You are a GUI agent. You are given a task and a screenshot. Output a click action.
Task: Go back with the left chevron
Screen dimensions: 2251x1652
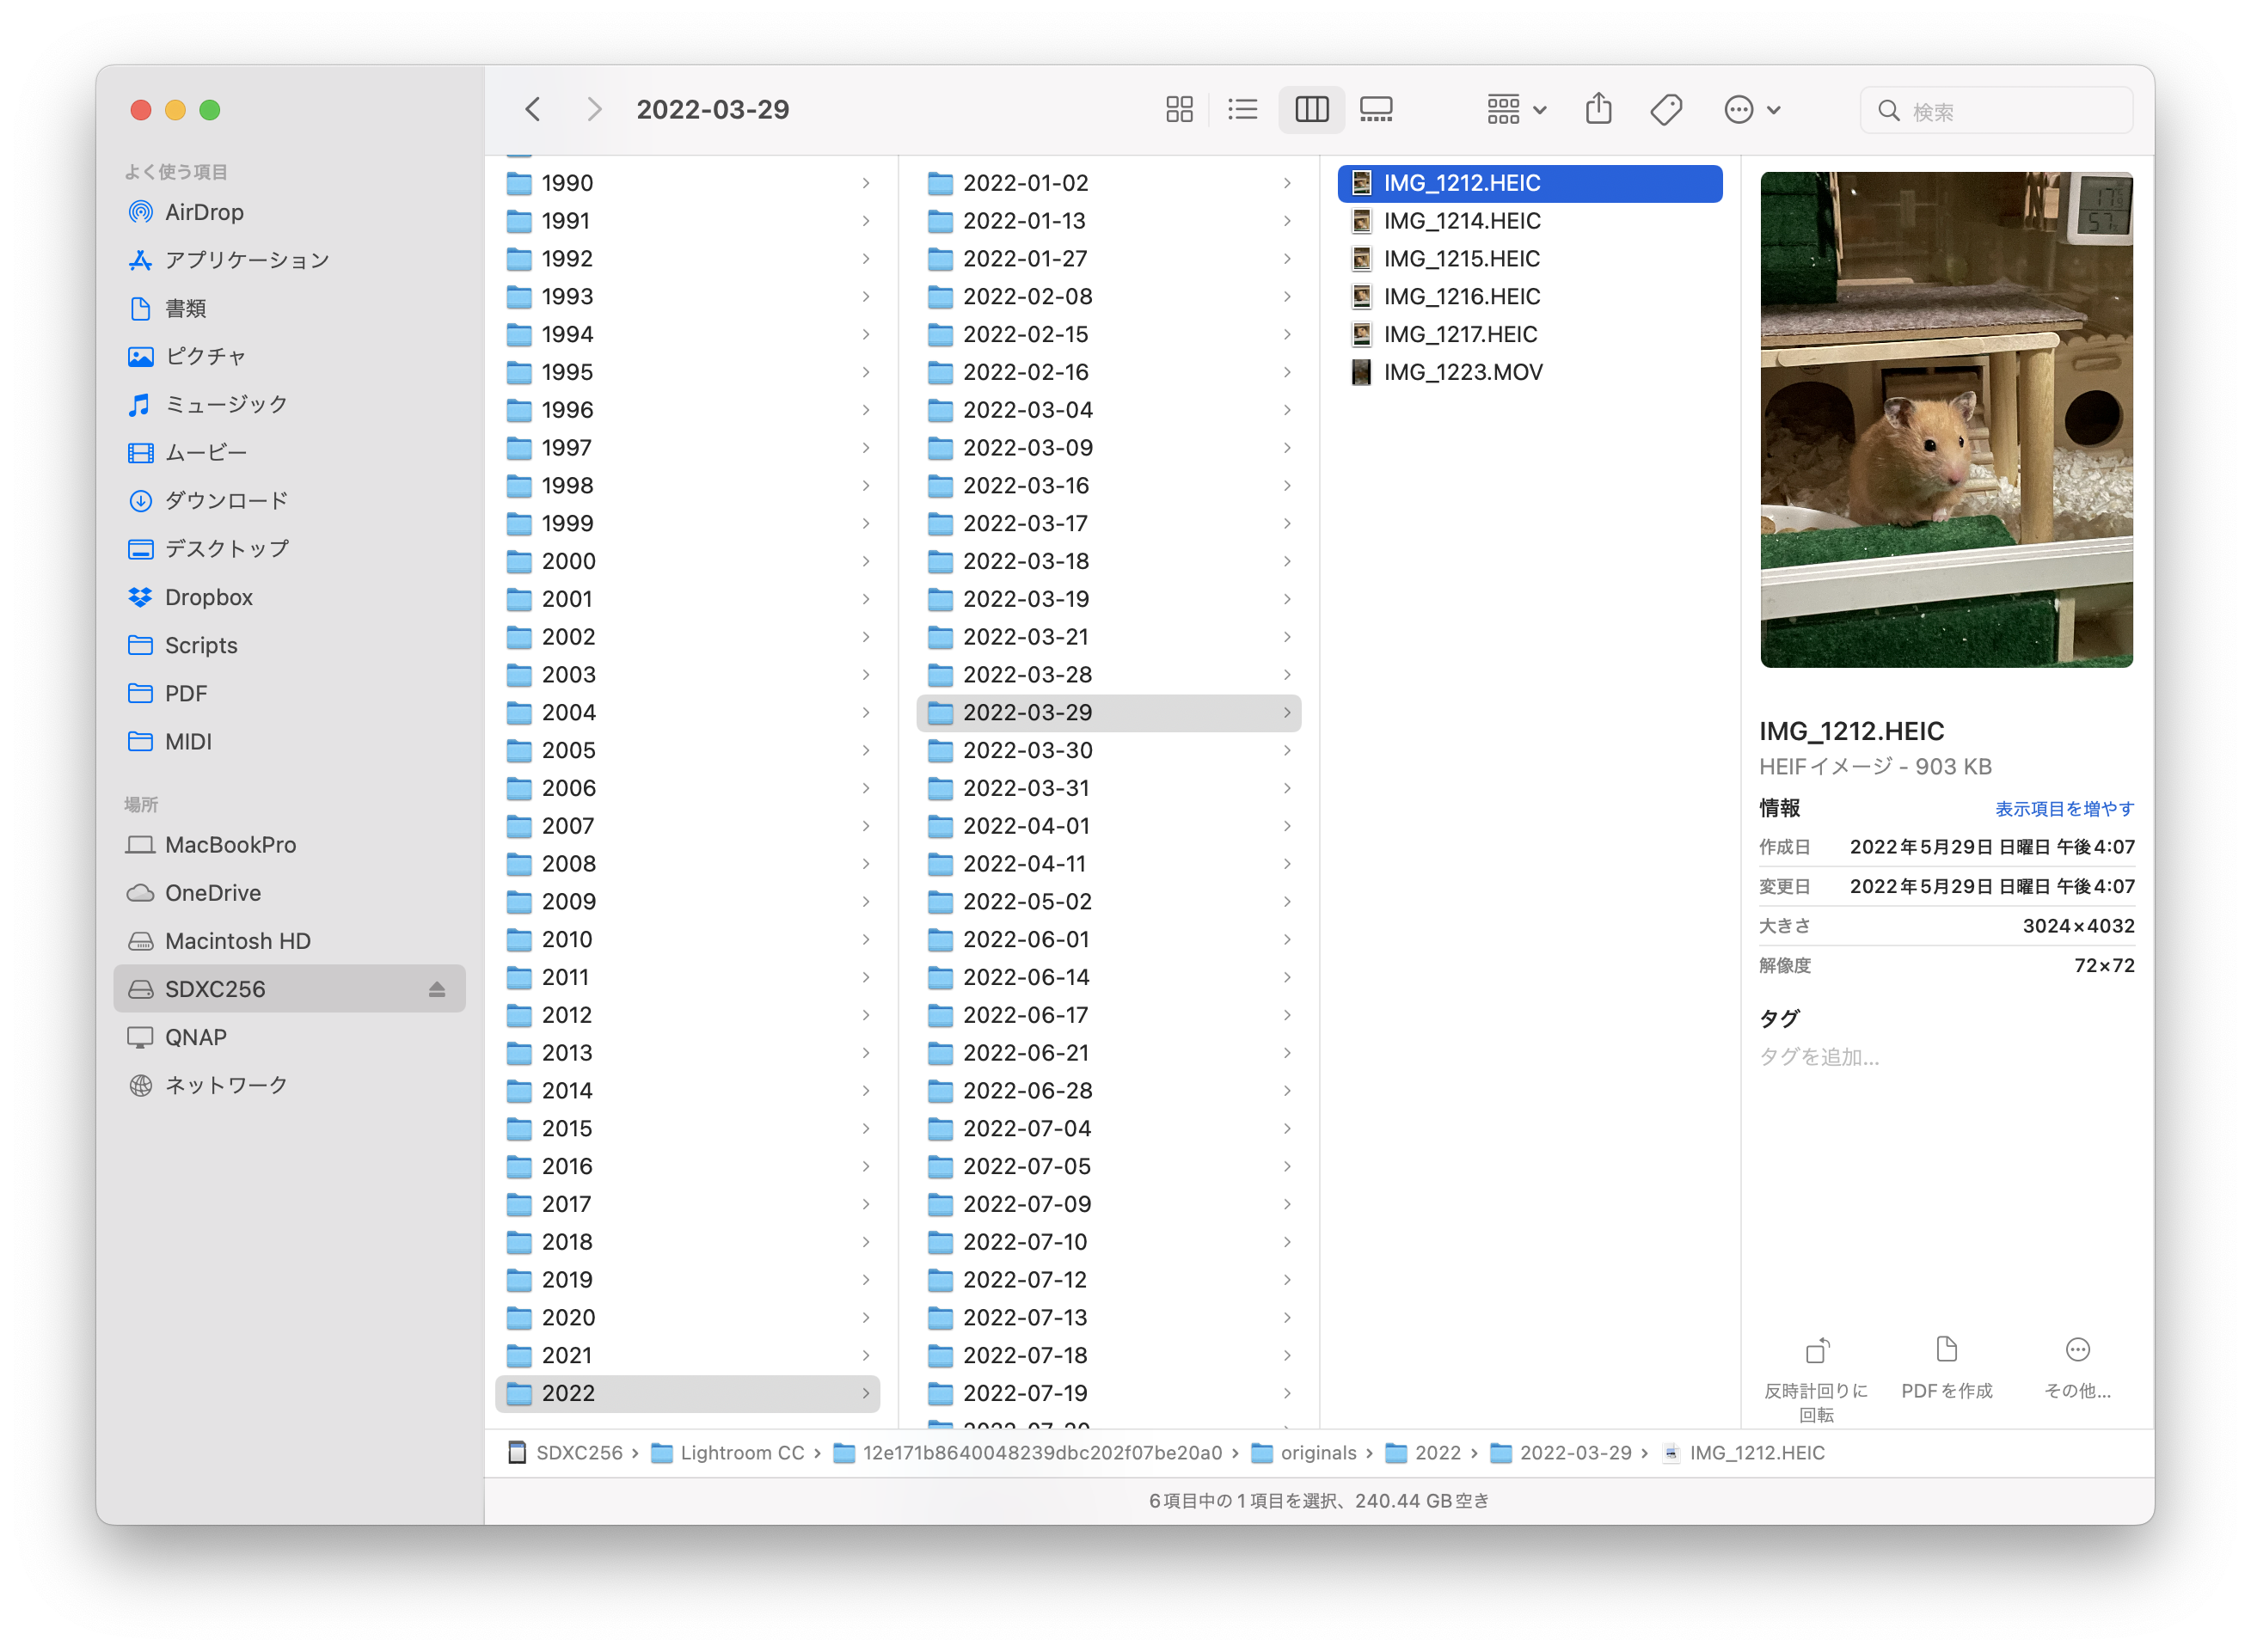click(x=533, y=109)
